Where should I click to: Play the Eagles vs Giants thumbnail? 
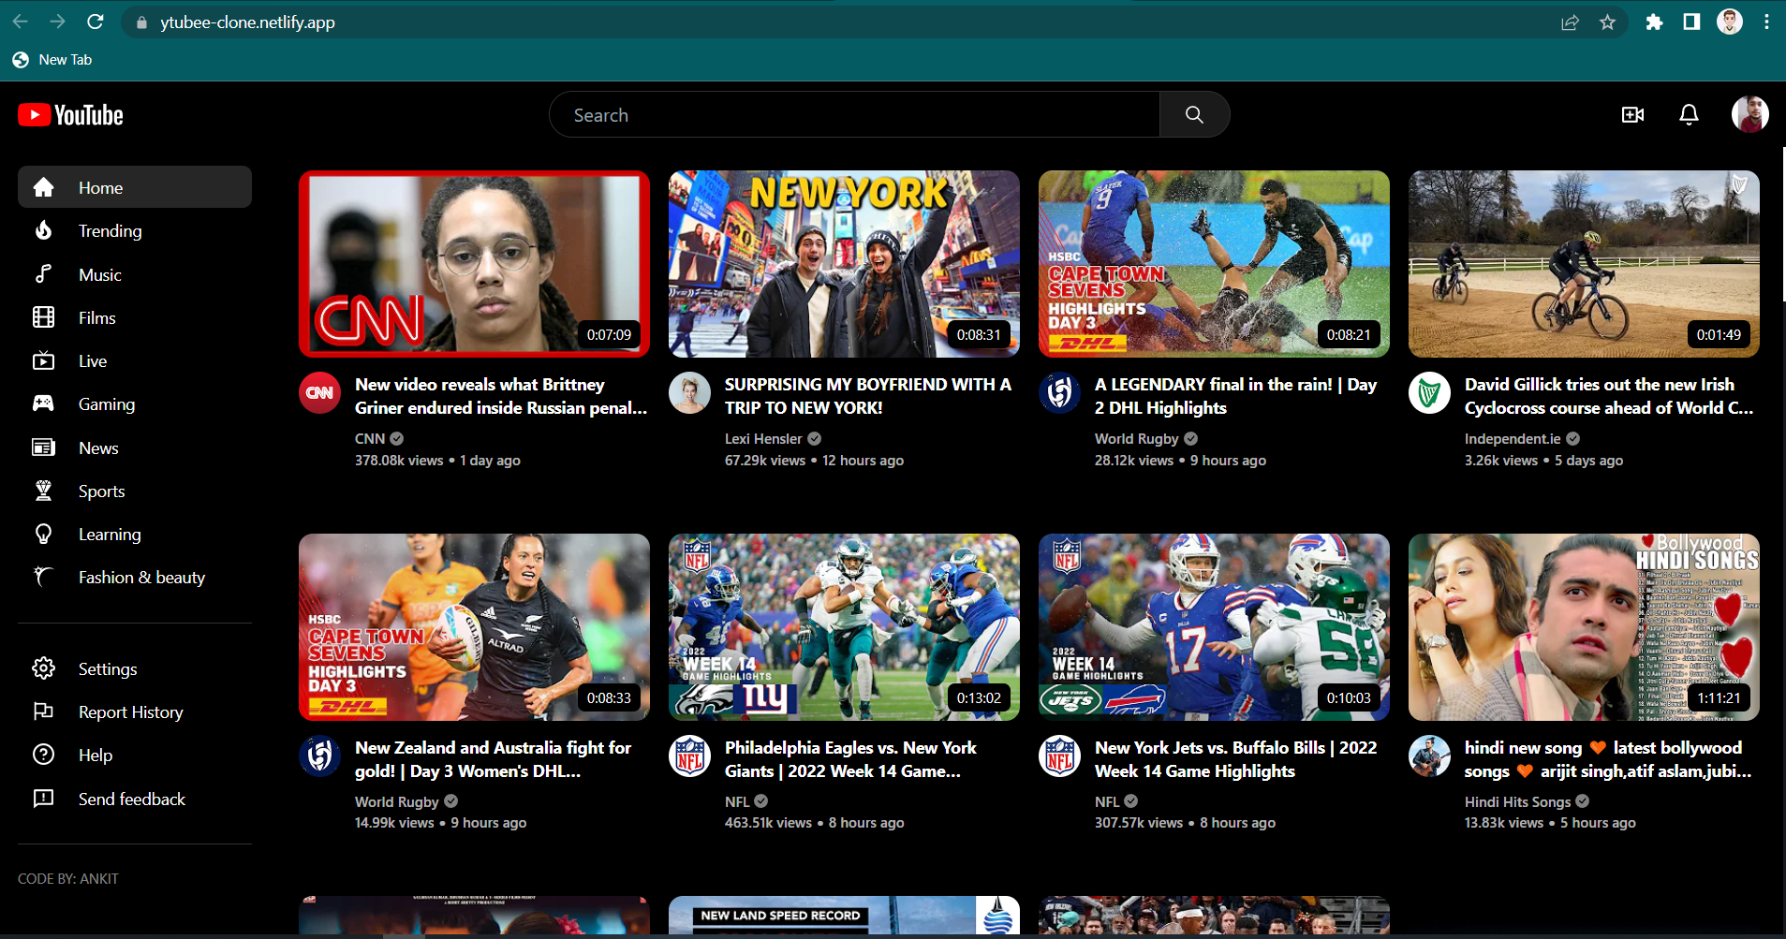(x=844, y=627)
